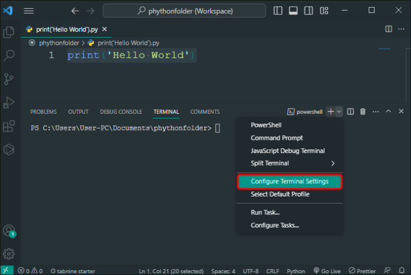Viewport: 411px width, 275px height.
Task: Open the Explorer view in activity bar
Action: [9, 32]
